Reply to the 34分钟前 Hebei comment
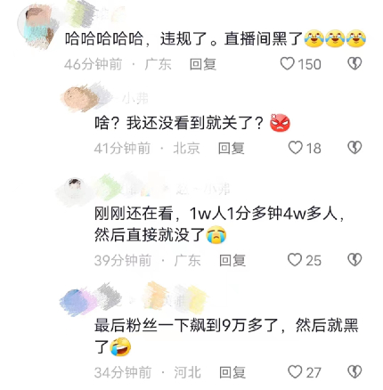 pos(232,372)
